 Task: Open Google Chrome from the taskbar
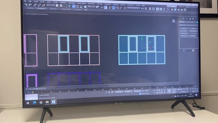(x=41, y=102)
